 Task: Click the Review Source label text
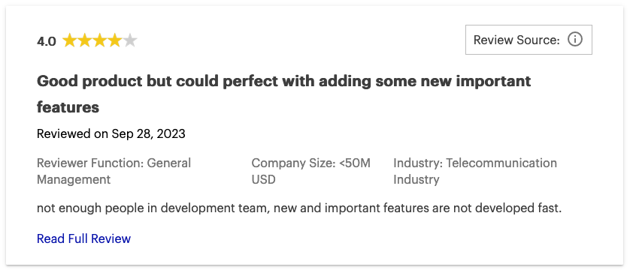(x=516, y=40)
